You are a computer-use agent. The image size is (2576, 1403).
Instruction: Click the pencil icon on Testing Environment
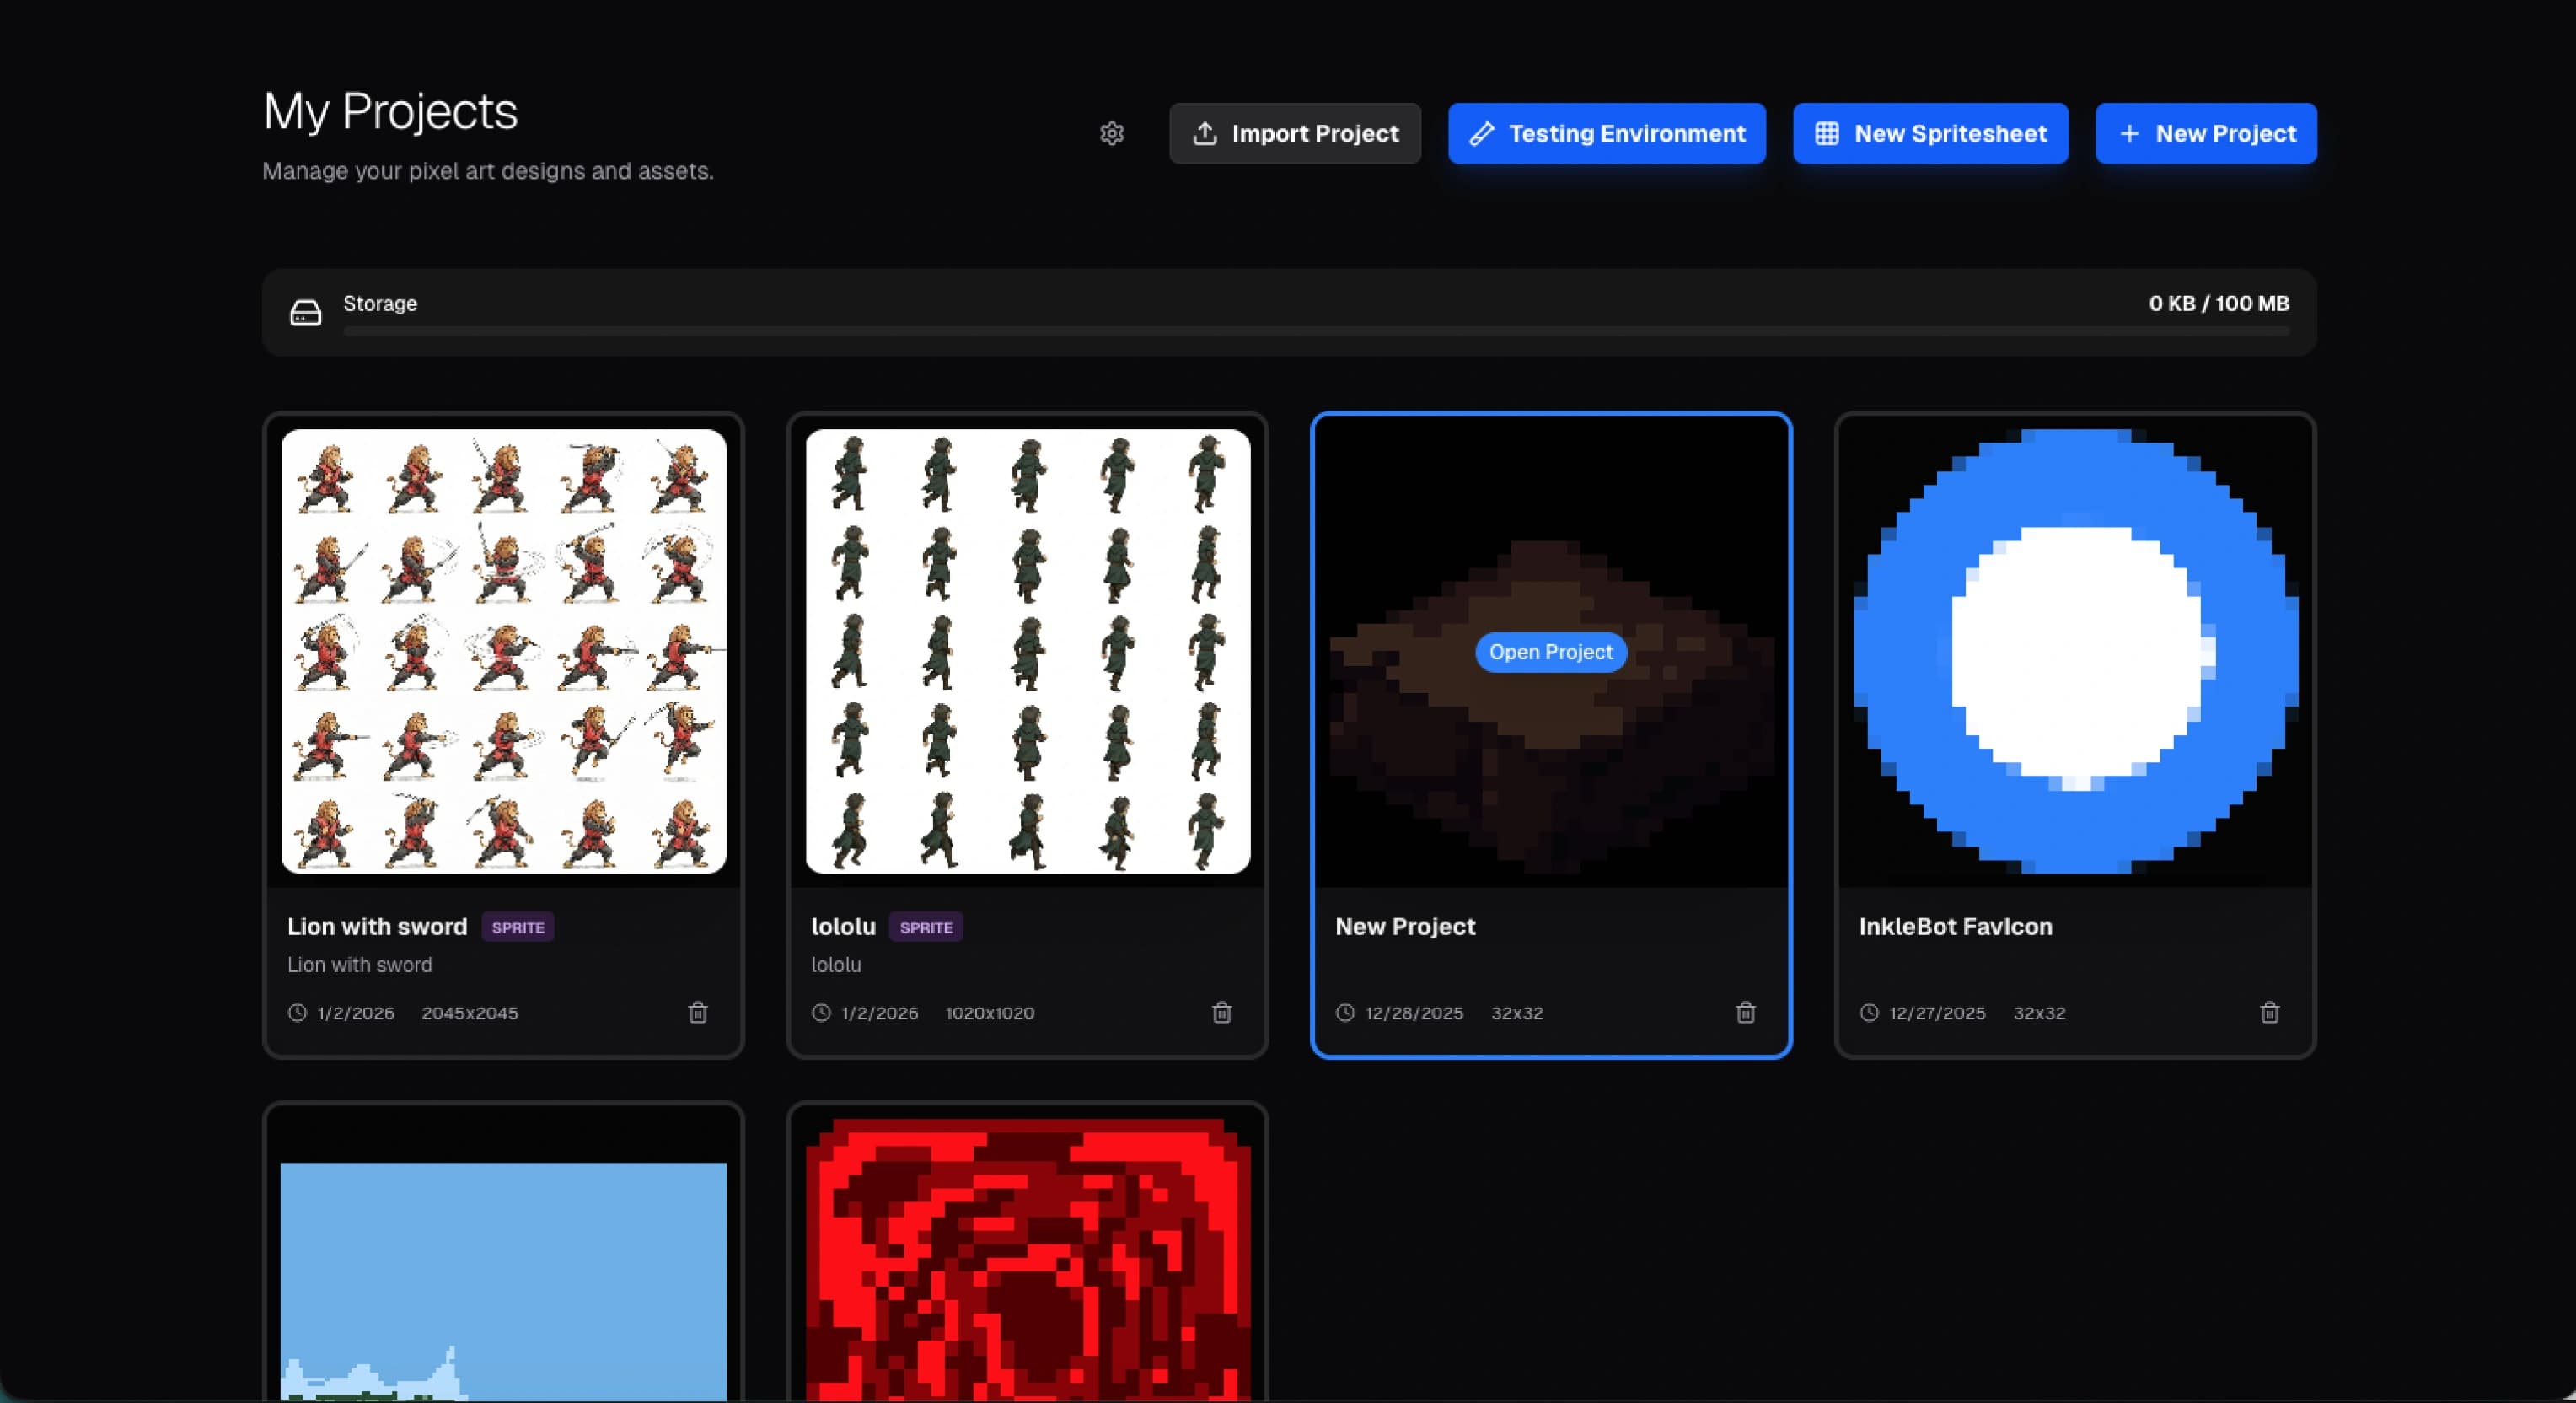point(1482,133)
